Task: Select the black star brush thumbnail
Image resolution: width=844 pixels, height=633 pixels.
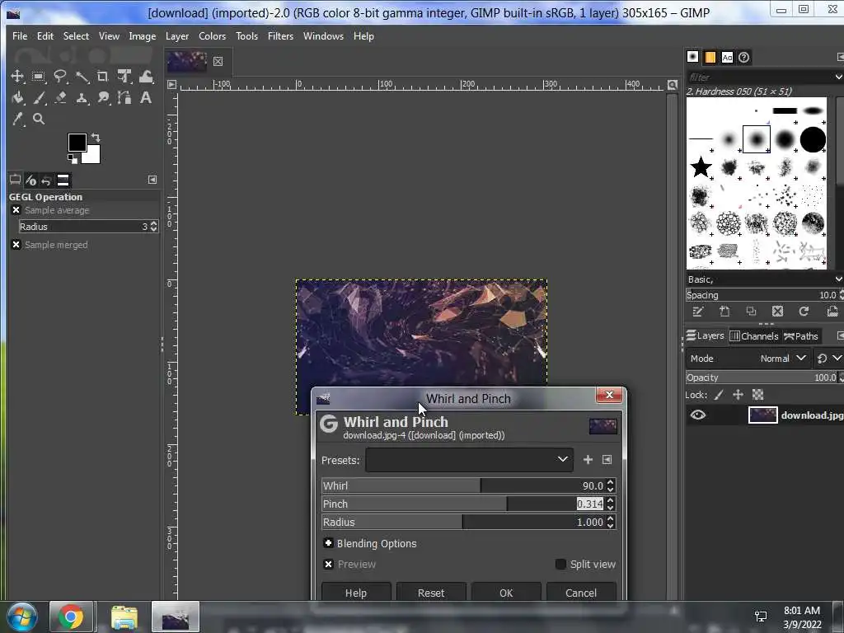Action: [x=701, y=166]
